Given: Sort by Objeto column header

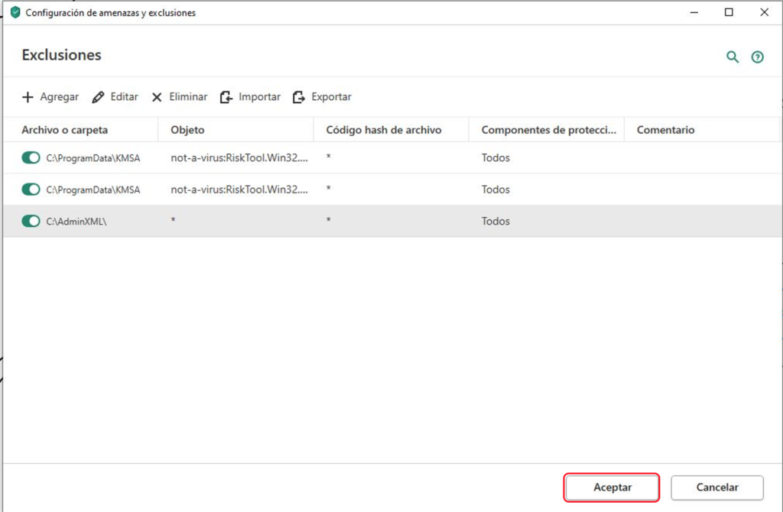Looking at the screenshot, I should point(187,130).
